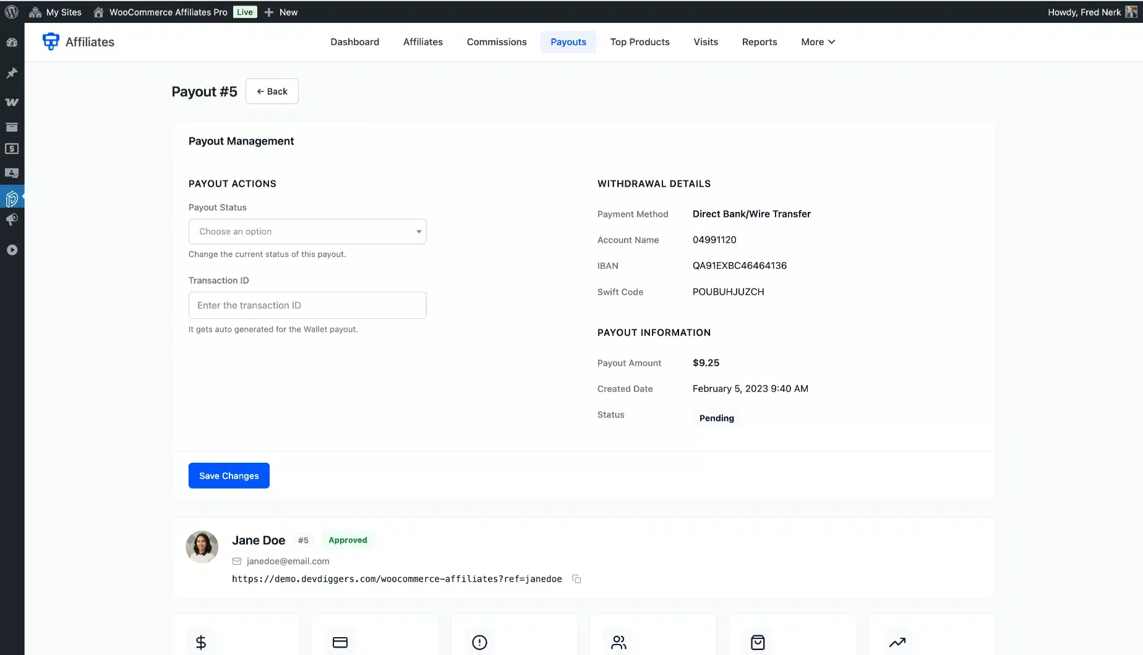
Task: Open the Reports tab
Action: point(759,42)
